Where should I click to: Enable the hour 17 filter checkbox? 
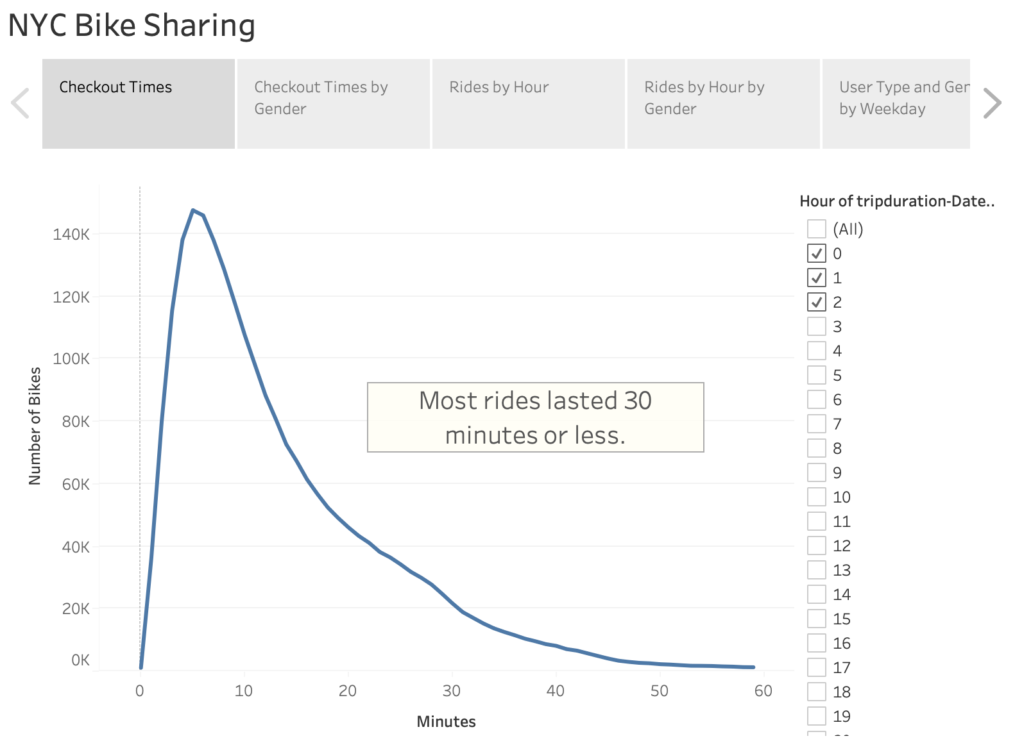817,667
